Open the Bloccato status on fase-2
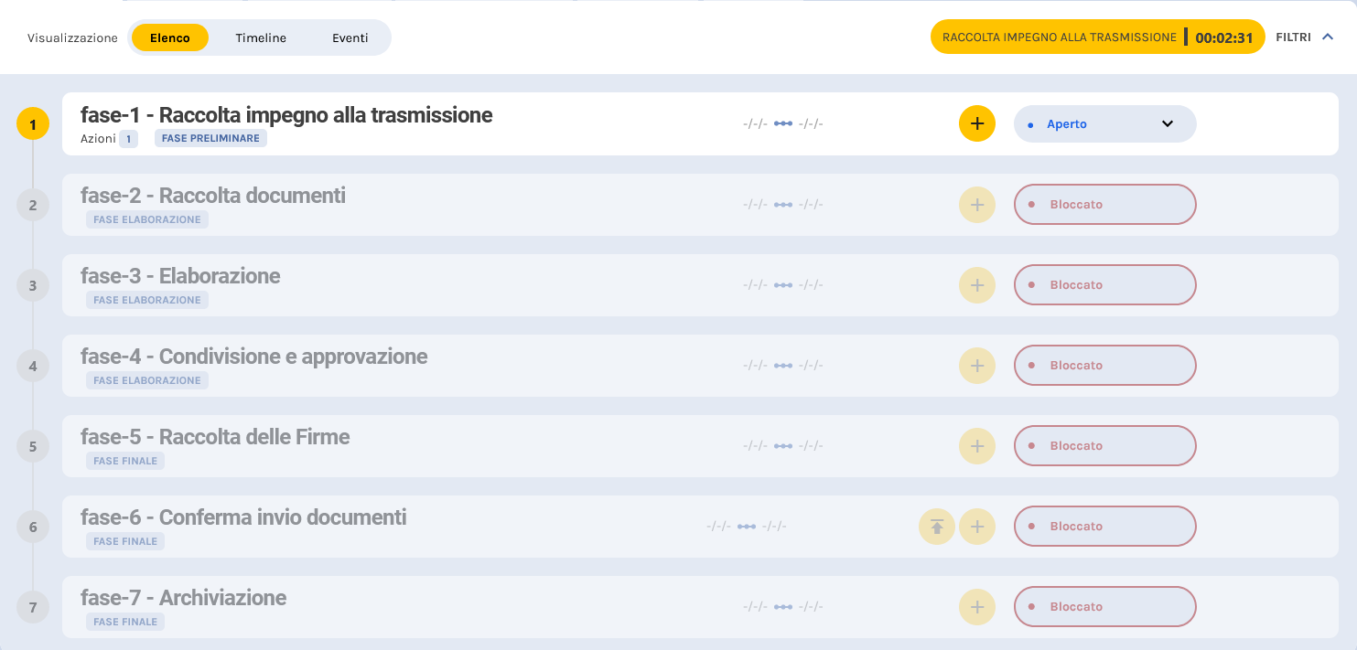The height and width of the screenshot is (650, 1357). click(x=1104, y=204)
